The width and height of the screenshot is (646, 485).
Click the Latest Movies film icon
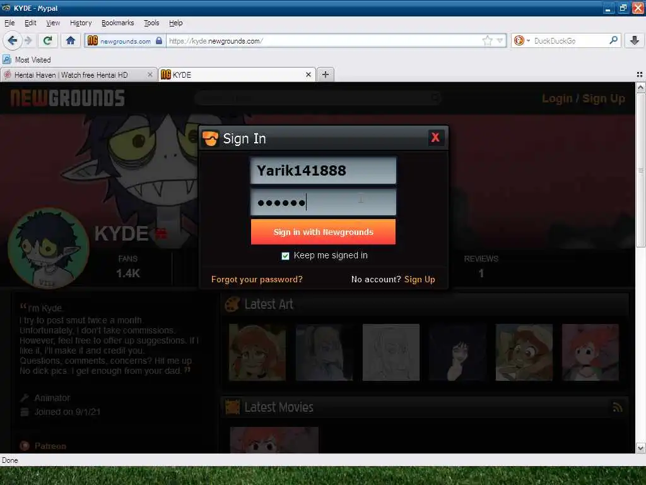232,407
